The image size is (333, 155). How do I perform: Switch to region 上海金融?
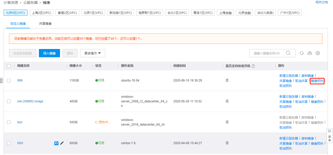click(225, 13)
